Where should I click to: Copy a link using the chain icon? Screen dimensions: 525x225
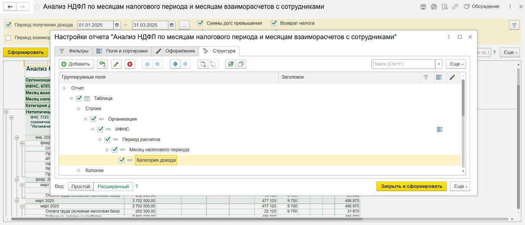456,7
